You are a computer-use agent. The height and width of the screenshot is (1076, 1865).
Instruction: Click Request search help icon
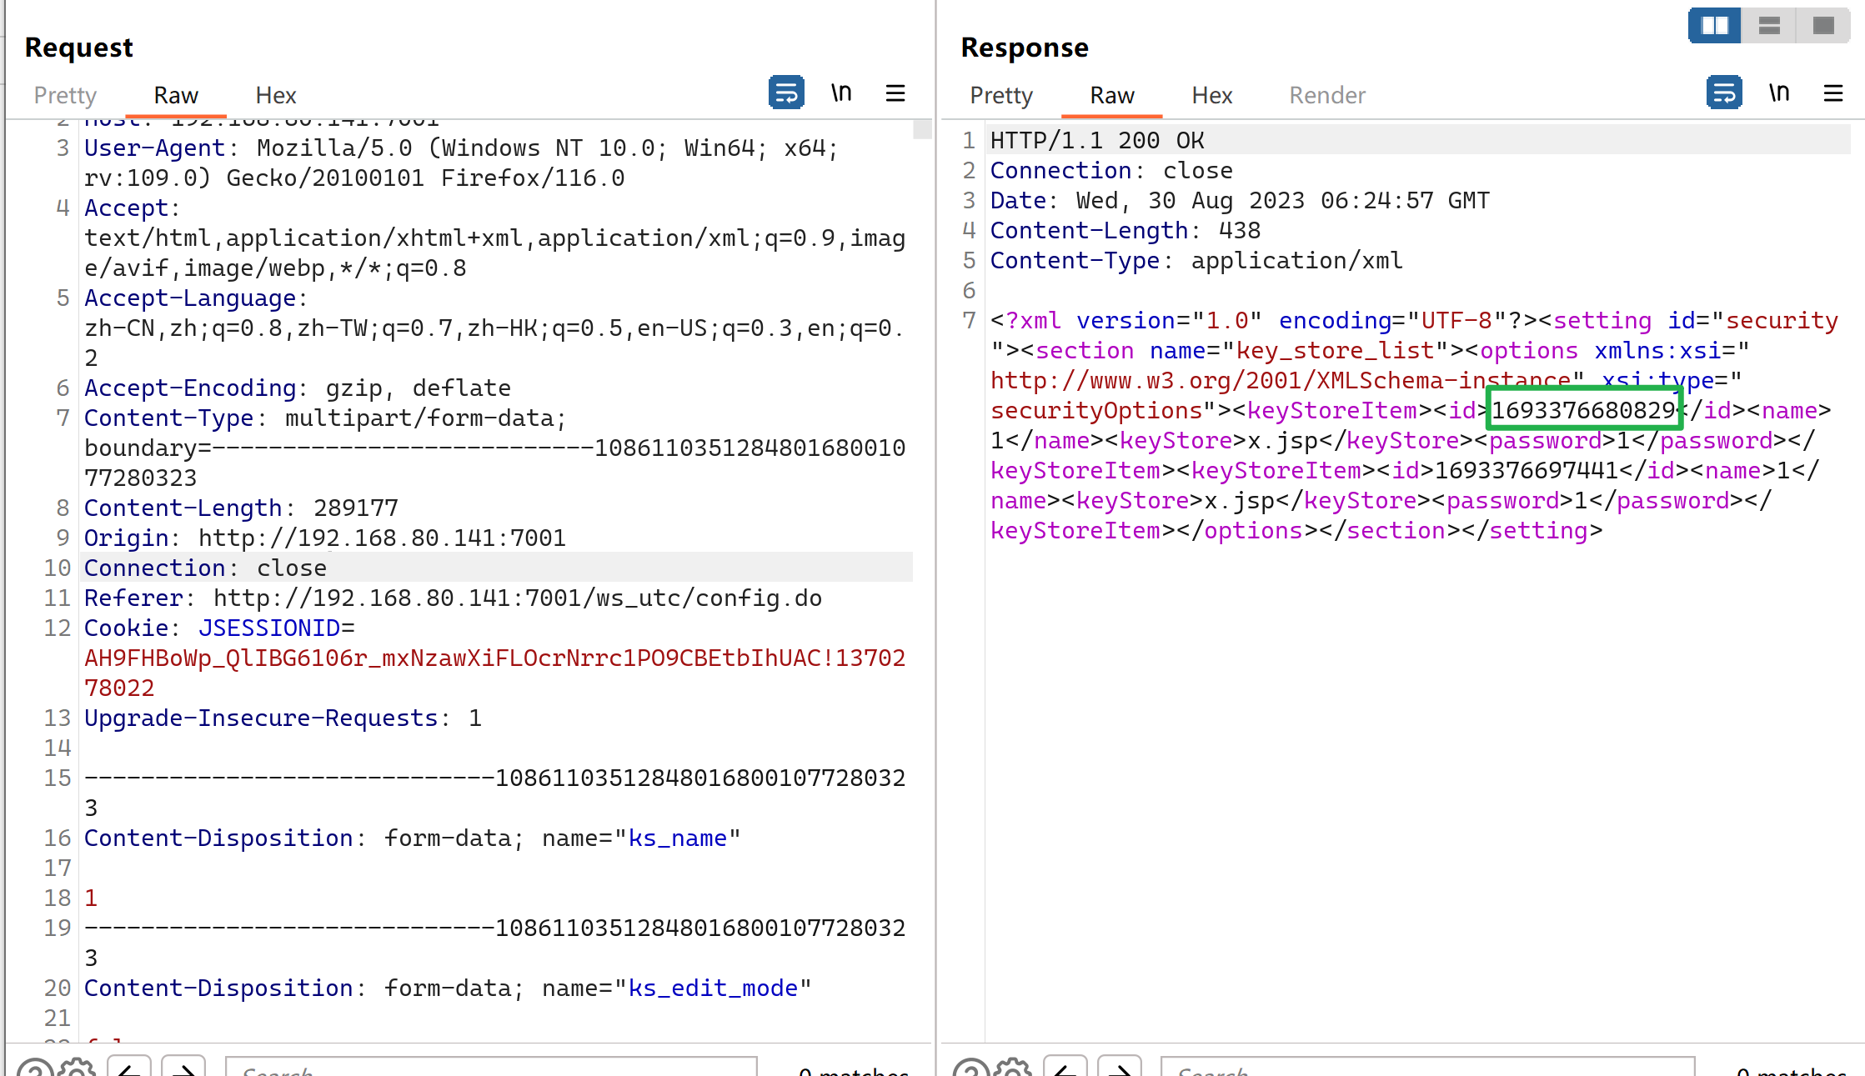tap(33, 1068)
